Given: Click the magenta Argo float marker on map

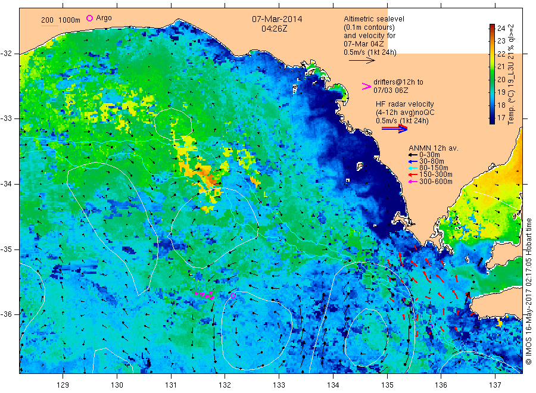Looking at the screenshot, I should tap(233, 295).
